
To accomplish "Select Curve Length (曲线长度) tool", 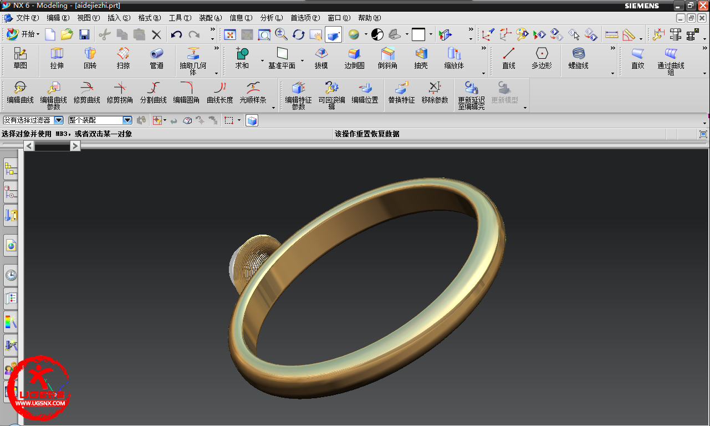I will coord(220,93).
